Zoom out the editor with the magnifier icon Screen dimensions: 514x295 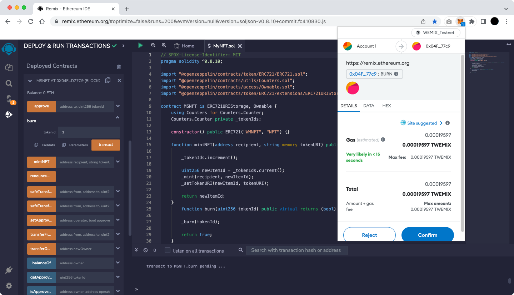[153, 46]
